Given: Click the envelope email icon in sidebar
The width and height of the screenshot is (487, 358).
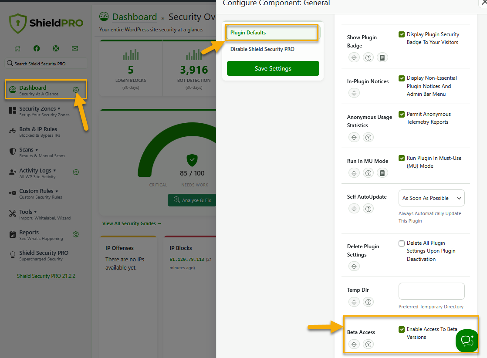Looking at the screenshot, I should click(75, 48).
